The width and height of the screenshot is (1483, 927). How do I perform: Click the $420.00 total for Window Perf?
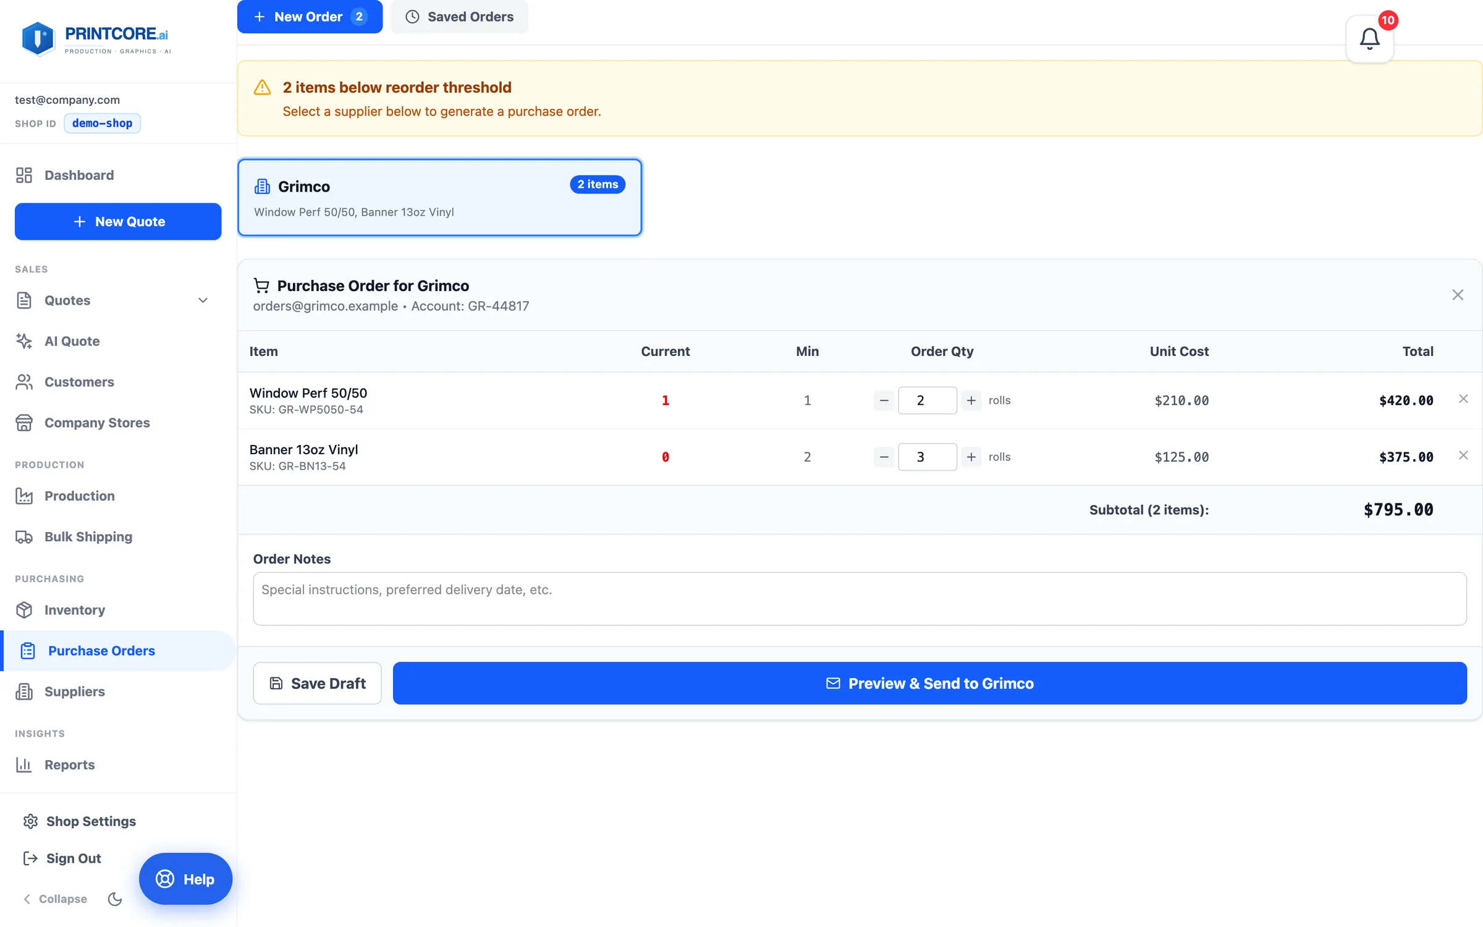(x=1406, y=400)
